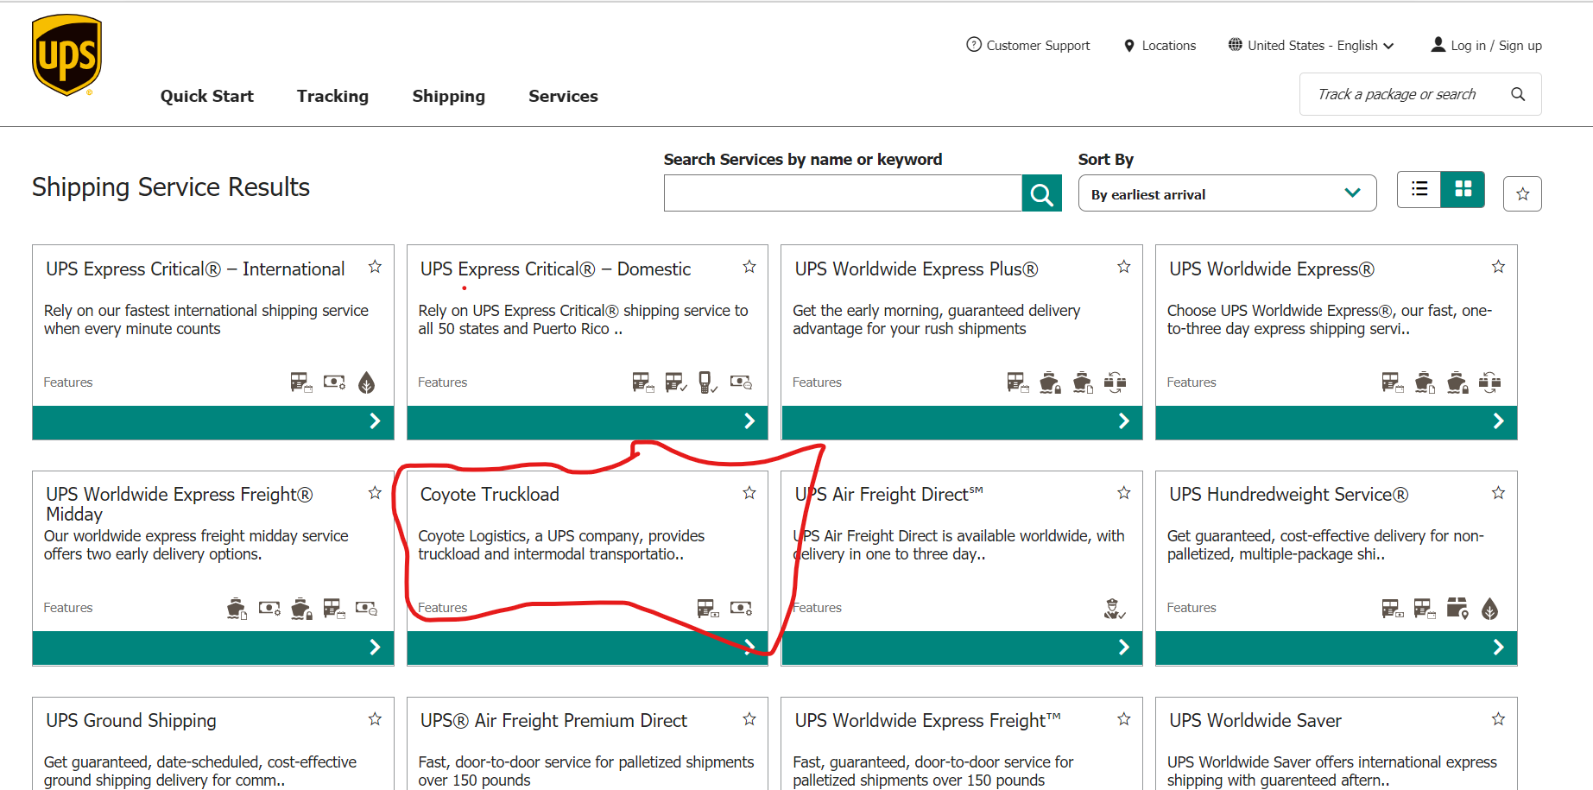Click money feature icon on Express Critical Domestic
The height and width of the screenshot is (790, 1593).
coord(741,382)
